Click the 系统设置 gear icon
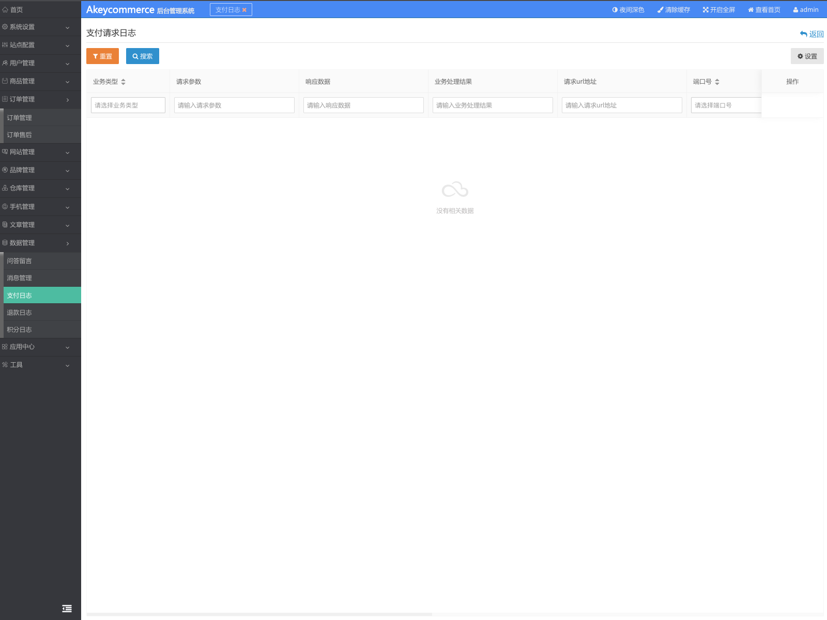The height and width of the screenshot is (620, 827). tap(5, 27)
